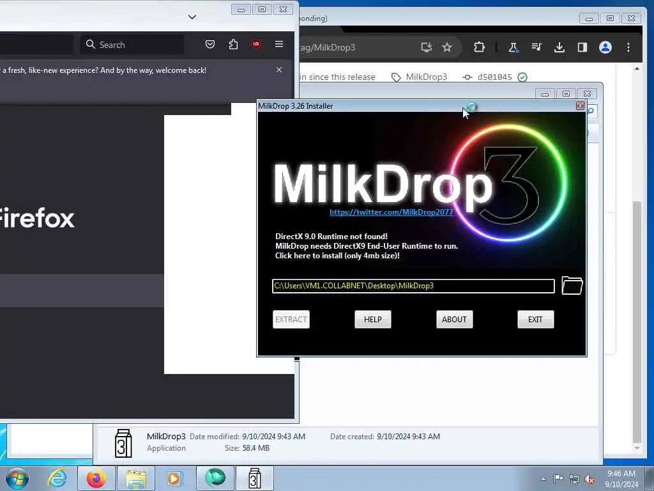Viewport: 654px width, 491px height.
Task: Open Windows Media Player taskbar icon
Action: [x=174, y=478]
